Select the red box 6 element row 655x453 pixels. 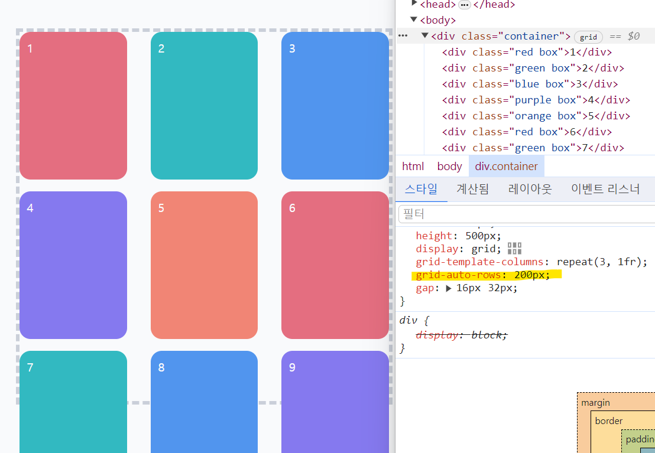[x=527, y=132]
